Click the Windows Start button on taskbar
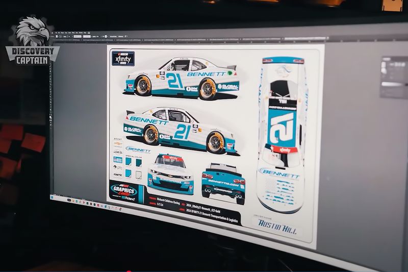Viewport: 408px width, 272px height. [x=53, y=196]
